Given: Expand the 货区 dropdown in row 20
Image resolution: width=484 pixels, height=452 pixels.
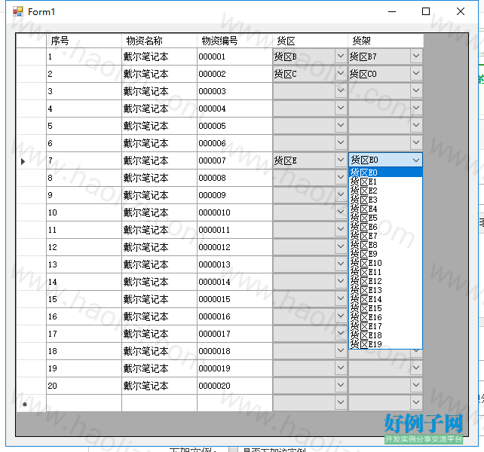Looking at the screenshot, I should (x=341, y=385).
